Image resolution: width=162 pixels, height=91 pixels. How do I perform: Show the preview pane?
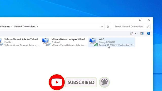pos(142,33)
